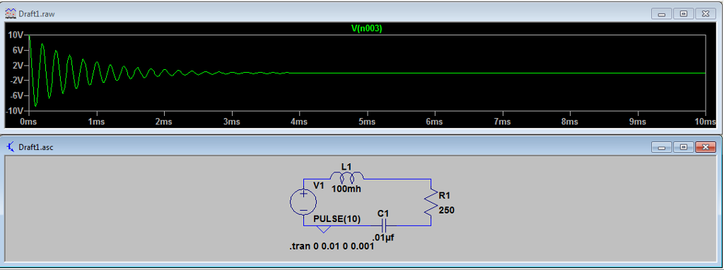Close the Draft1.raw waveform window

705,14
